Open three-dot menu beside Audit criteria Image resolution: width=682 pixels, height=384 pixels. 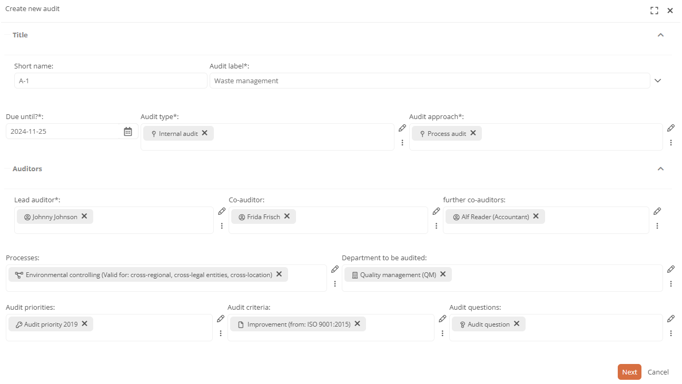(442, 333)
